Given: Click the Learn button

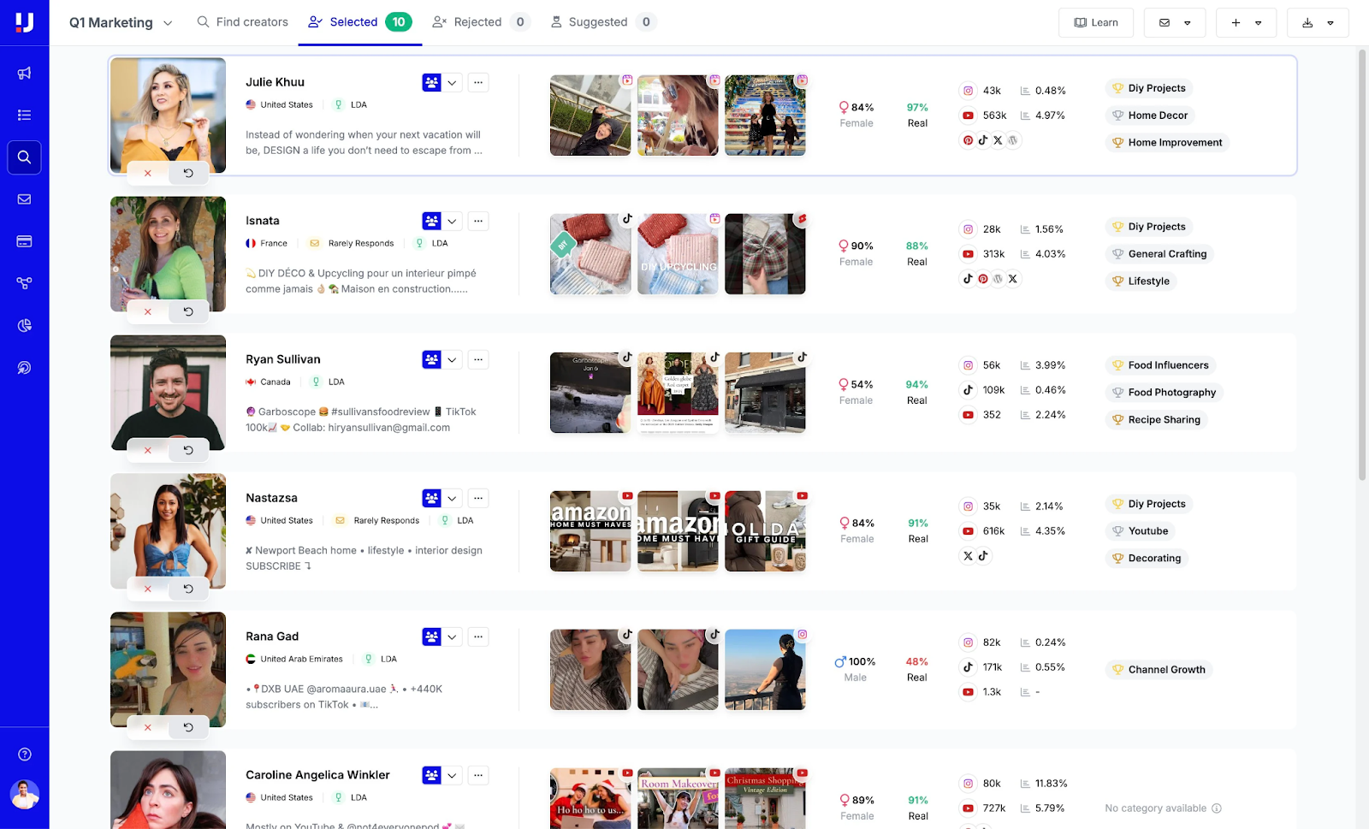Looking at the screenshot, I should (x=1096, y=22).
